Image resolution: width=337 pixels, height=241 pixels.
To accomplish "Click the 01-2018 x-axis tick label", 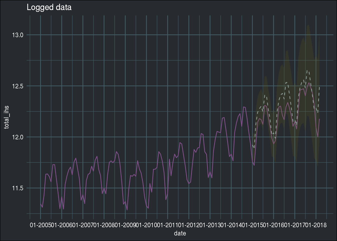I will pyautogui.click(x=316, y=225).
